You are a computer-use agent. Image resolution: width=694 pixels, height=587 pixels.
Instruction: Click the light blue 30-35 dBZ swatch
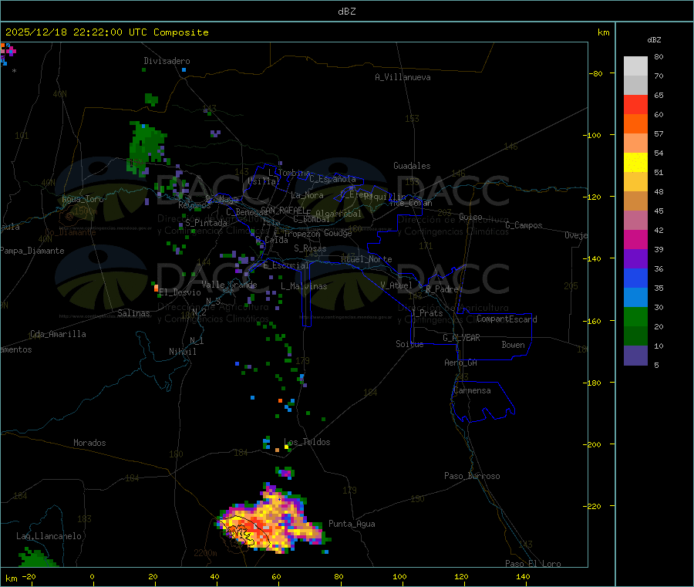pos(635,298)
